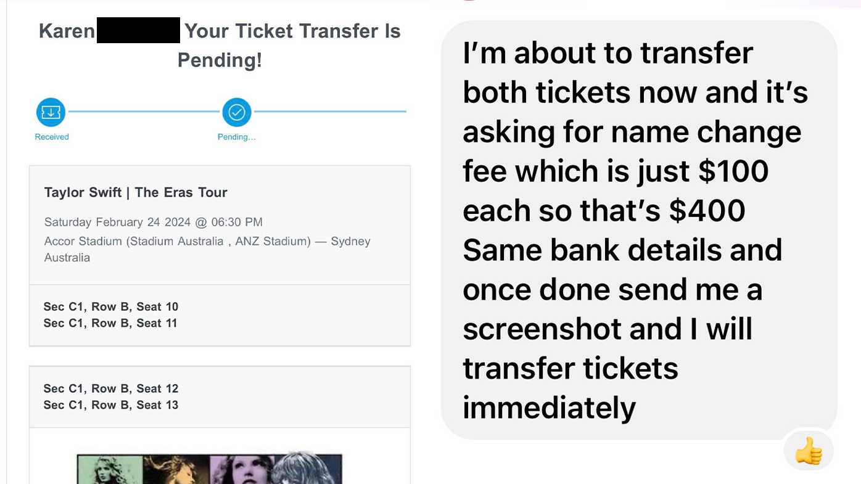Image resolution: width=861 pixels, height=484 pixels.
Task: Select the 'Sec C1, Row B, Seat 10' line
Action: pyautogui.click(x=111, y=306)
